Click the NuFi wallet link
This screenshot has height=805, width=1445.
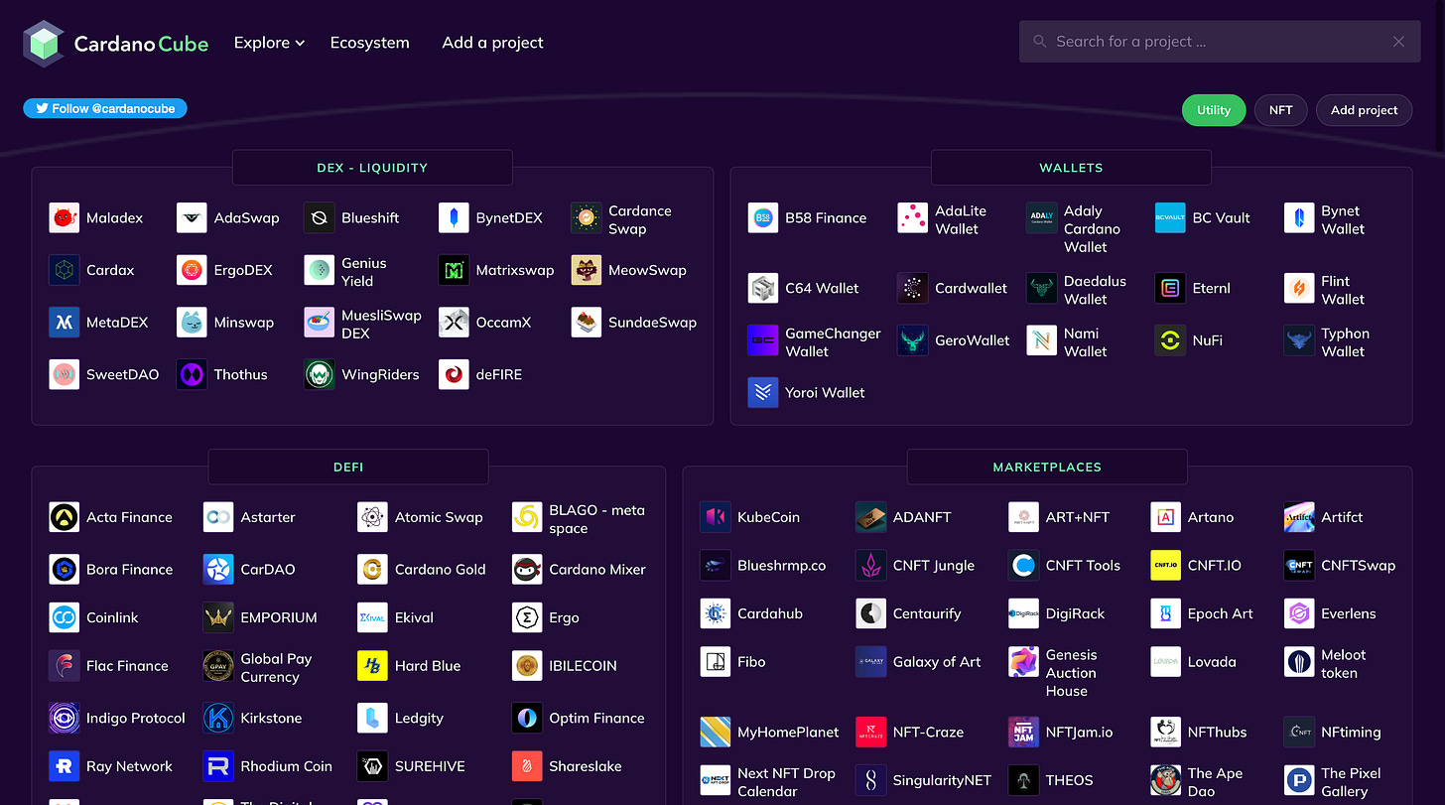(1208, 340)
